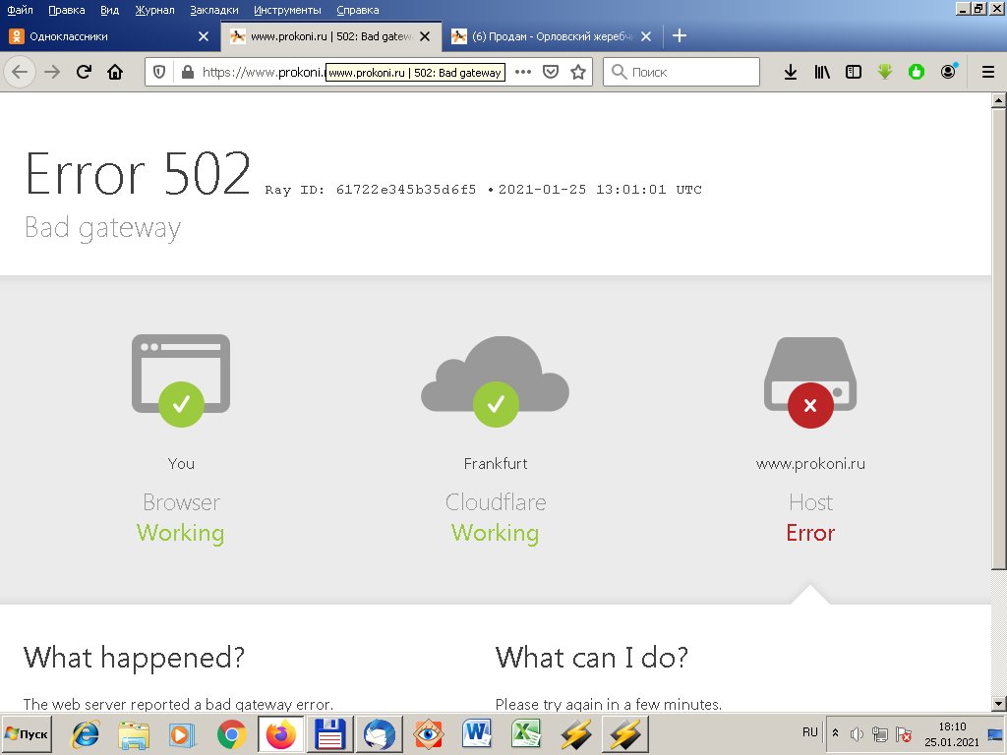
Task: Reload the current page
Action: (84, 72)
